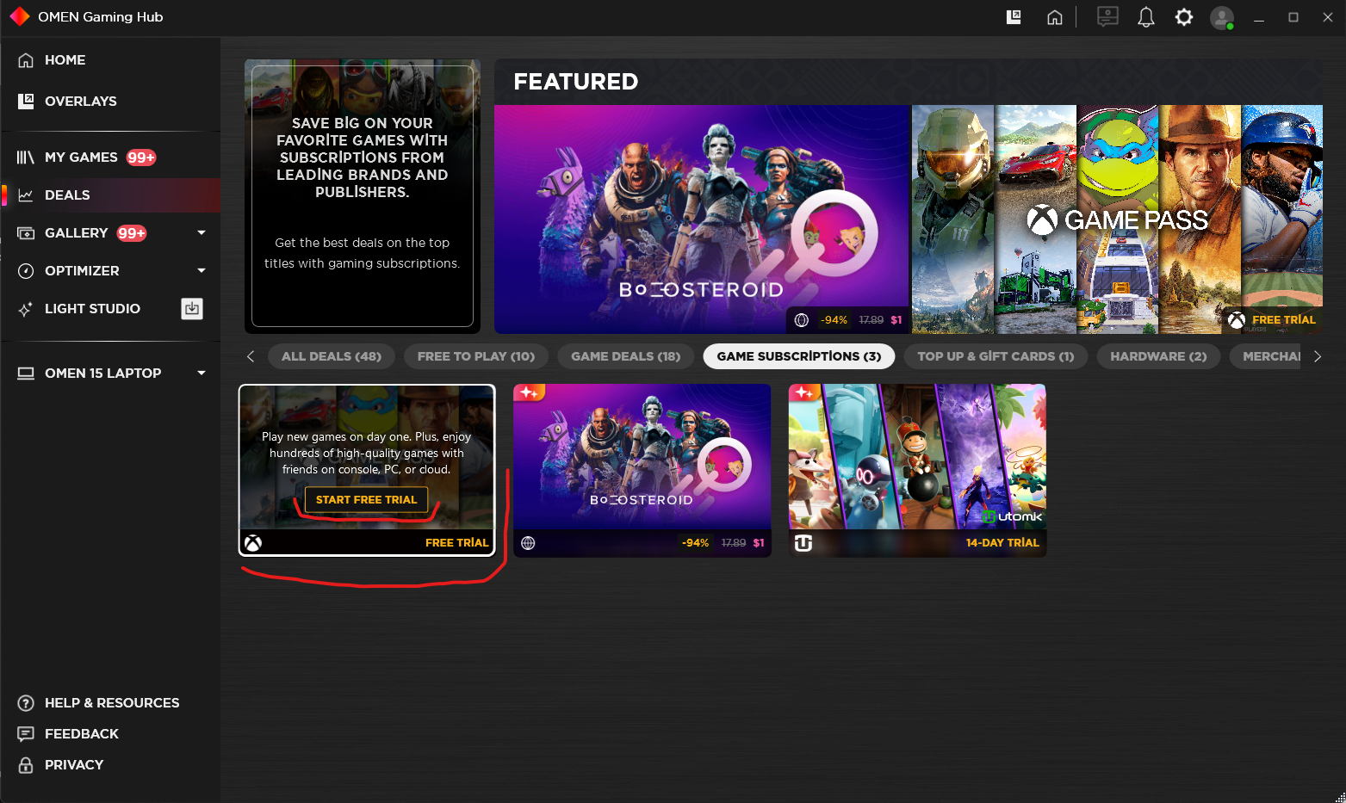
Task: Click globe icon on featured Boosteroid banner
Action: coord(802,320)
